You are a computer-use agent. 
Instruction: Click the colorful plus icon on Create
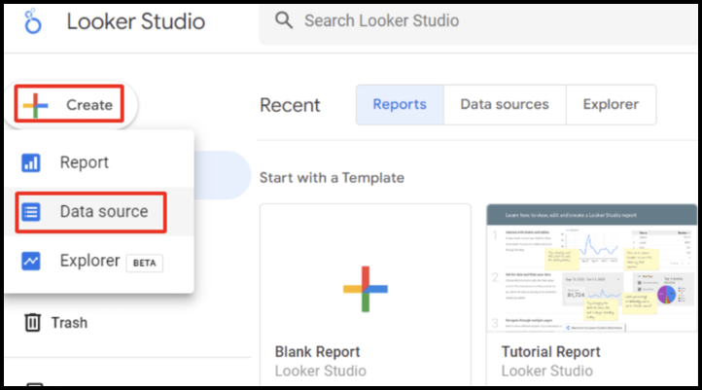pyautogui.click(x=35, y=105)
